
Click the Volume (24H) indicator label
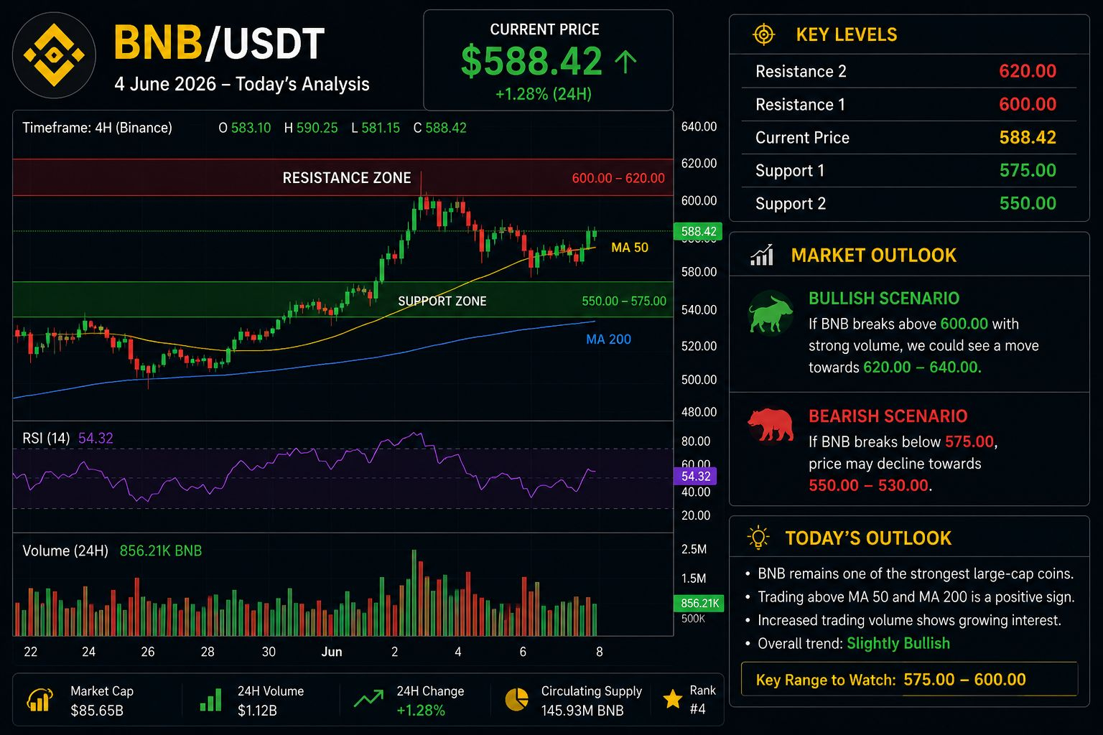pos(65,551)
